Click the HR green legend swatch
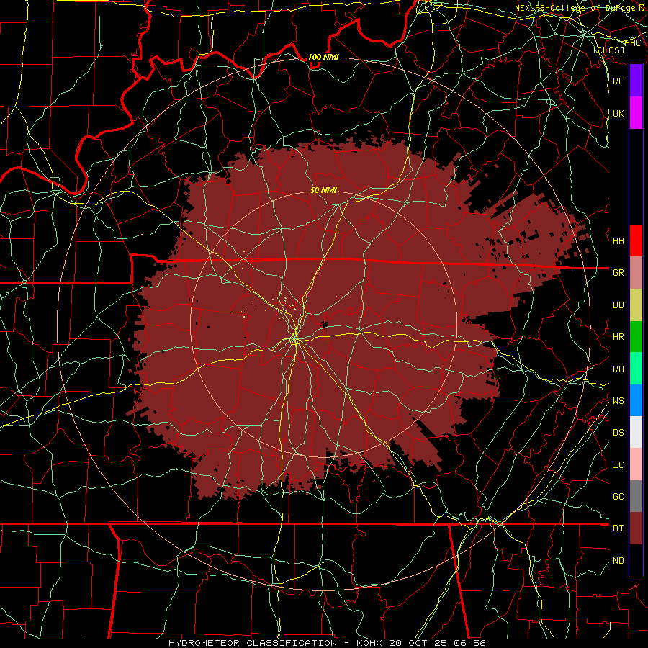The image size is (648, 648). tap(636, 337)
